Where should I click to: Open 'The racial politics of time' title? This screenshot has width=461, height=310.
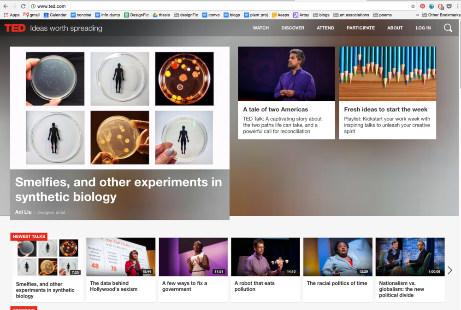coord(337,283)
